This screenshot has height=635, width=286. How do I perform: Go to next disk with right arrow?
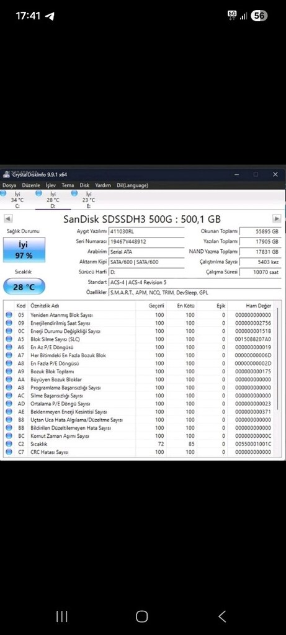pyautogui.click(x=277, y=219)
